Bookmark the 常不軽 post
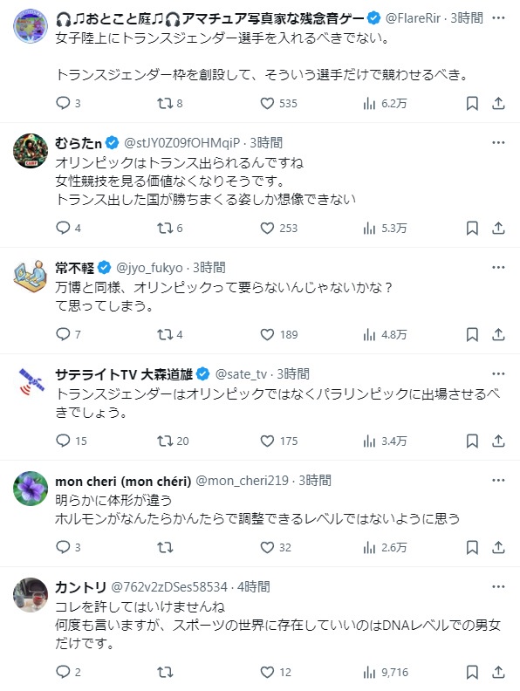The image size is (520, 691). click(x=472, y=334)
